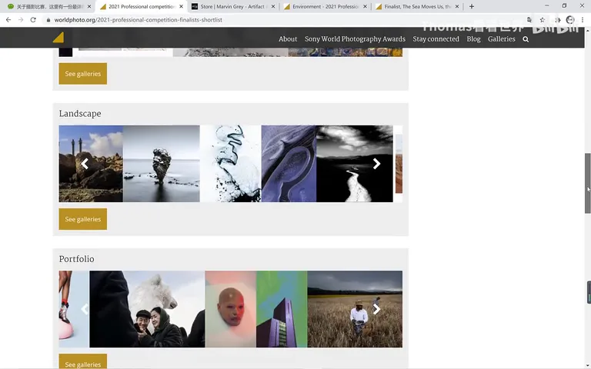This screenshot has height=369, width=591.
Task: Click the site search magnifier icon
Action: pos(526,39)
